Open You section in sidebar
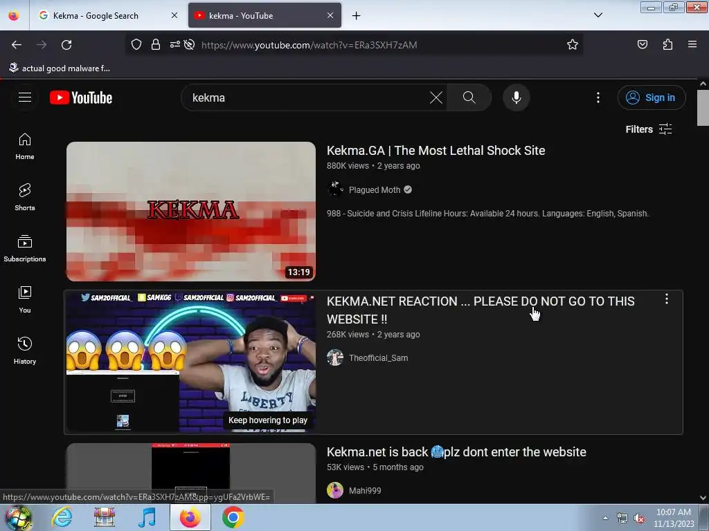Screen dimensions: 709x531 point(25,300)
